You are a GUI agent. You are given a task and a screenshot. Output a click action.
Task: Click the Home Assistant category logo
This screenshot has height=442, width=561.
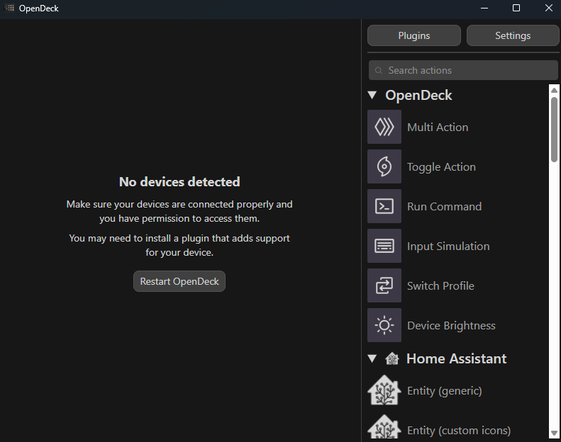point(392,358)
